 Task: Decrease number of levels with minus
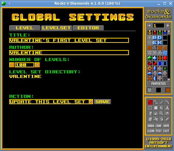[12, 65]
